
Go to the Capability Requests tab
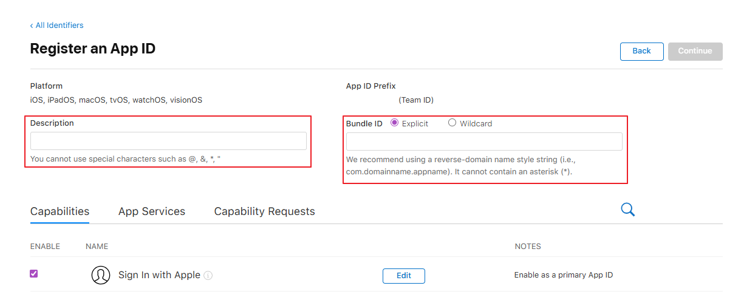pyautogui.click(x=264, y=211)
